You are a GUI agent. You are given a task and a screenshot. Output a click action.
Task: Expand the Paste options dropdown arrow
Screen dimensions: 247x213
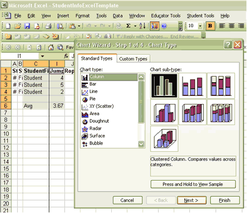(79, 26)
